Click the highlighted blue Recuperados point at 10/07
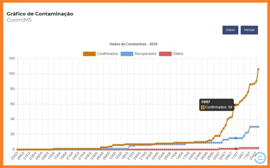Viewport: 270px width, 168px height. [x=236, y=138]
